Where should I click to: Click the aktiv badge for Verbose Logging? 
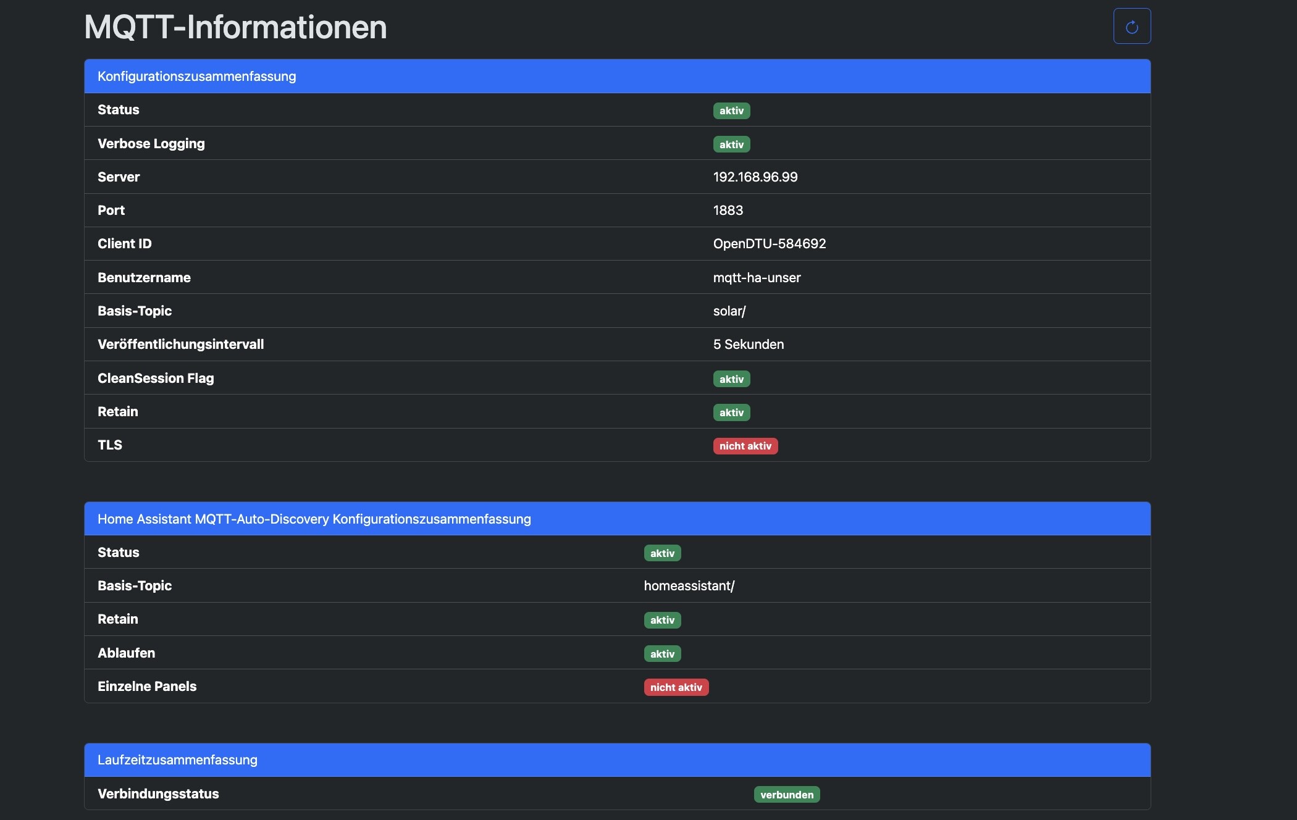pyautogui.click(x=731, y=144)
